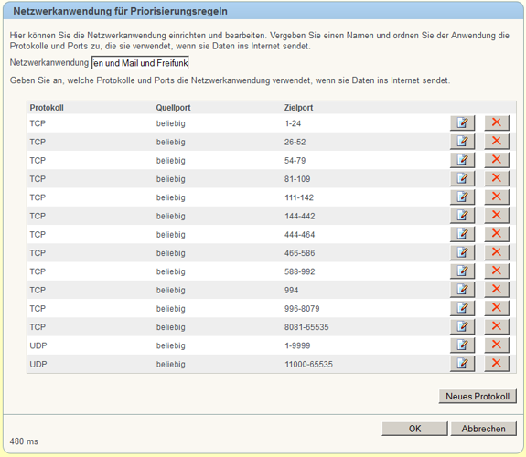
Task: Edit the TCP 54-79 rule entry
Action: pyautogui.click(x=462, y=160)
